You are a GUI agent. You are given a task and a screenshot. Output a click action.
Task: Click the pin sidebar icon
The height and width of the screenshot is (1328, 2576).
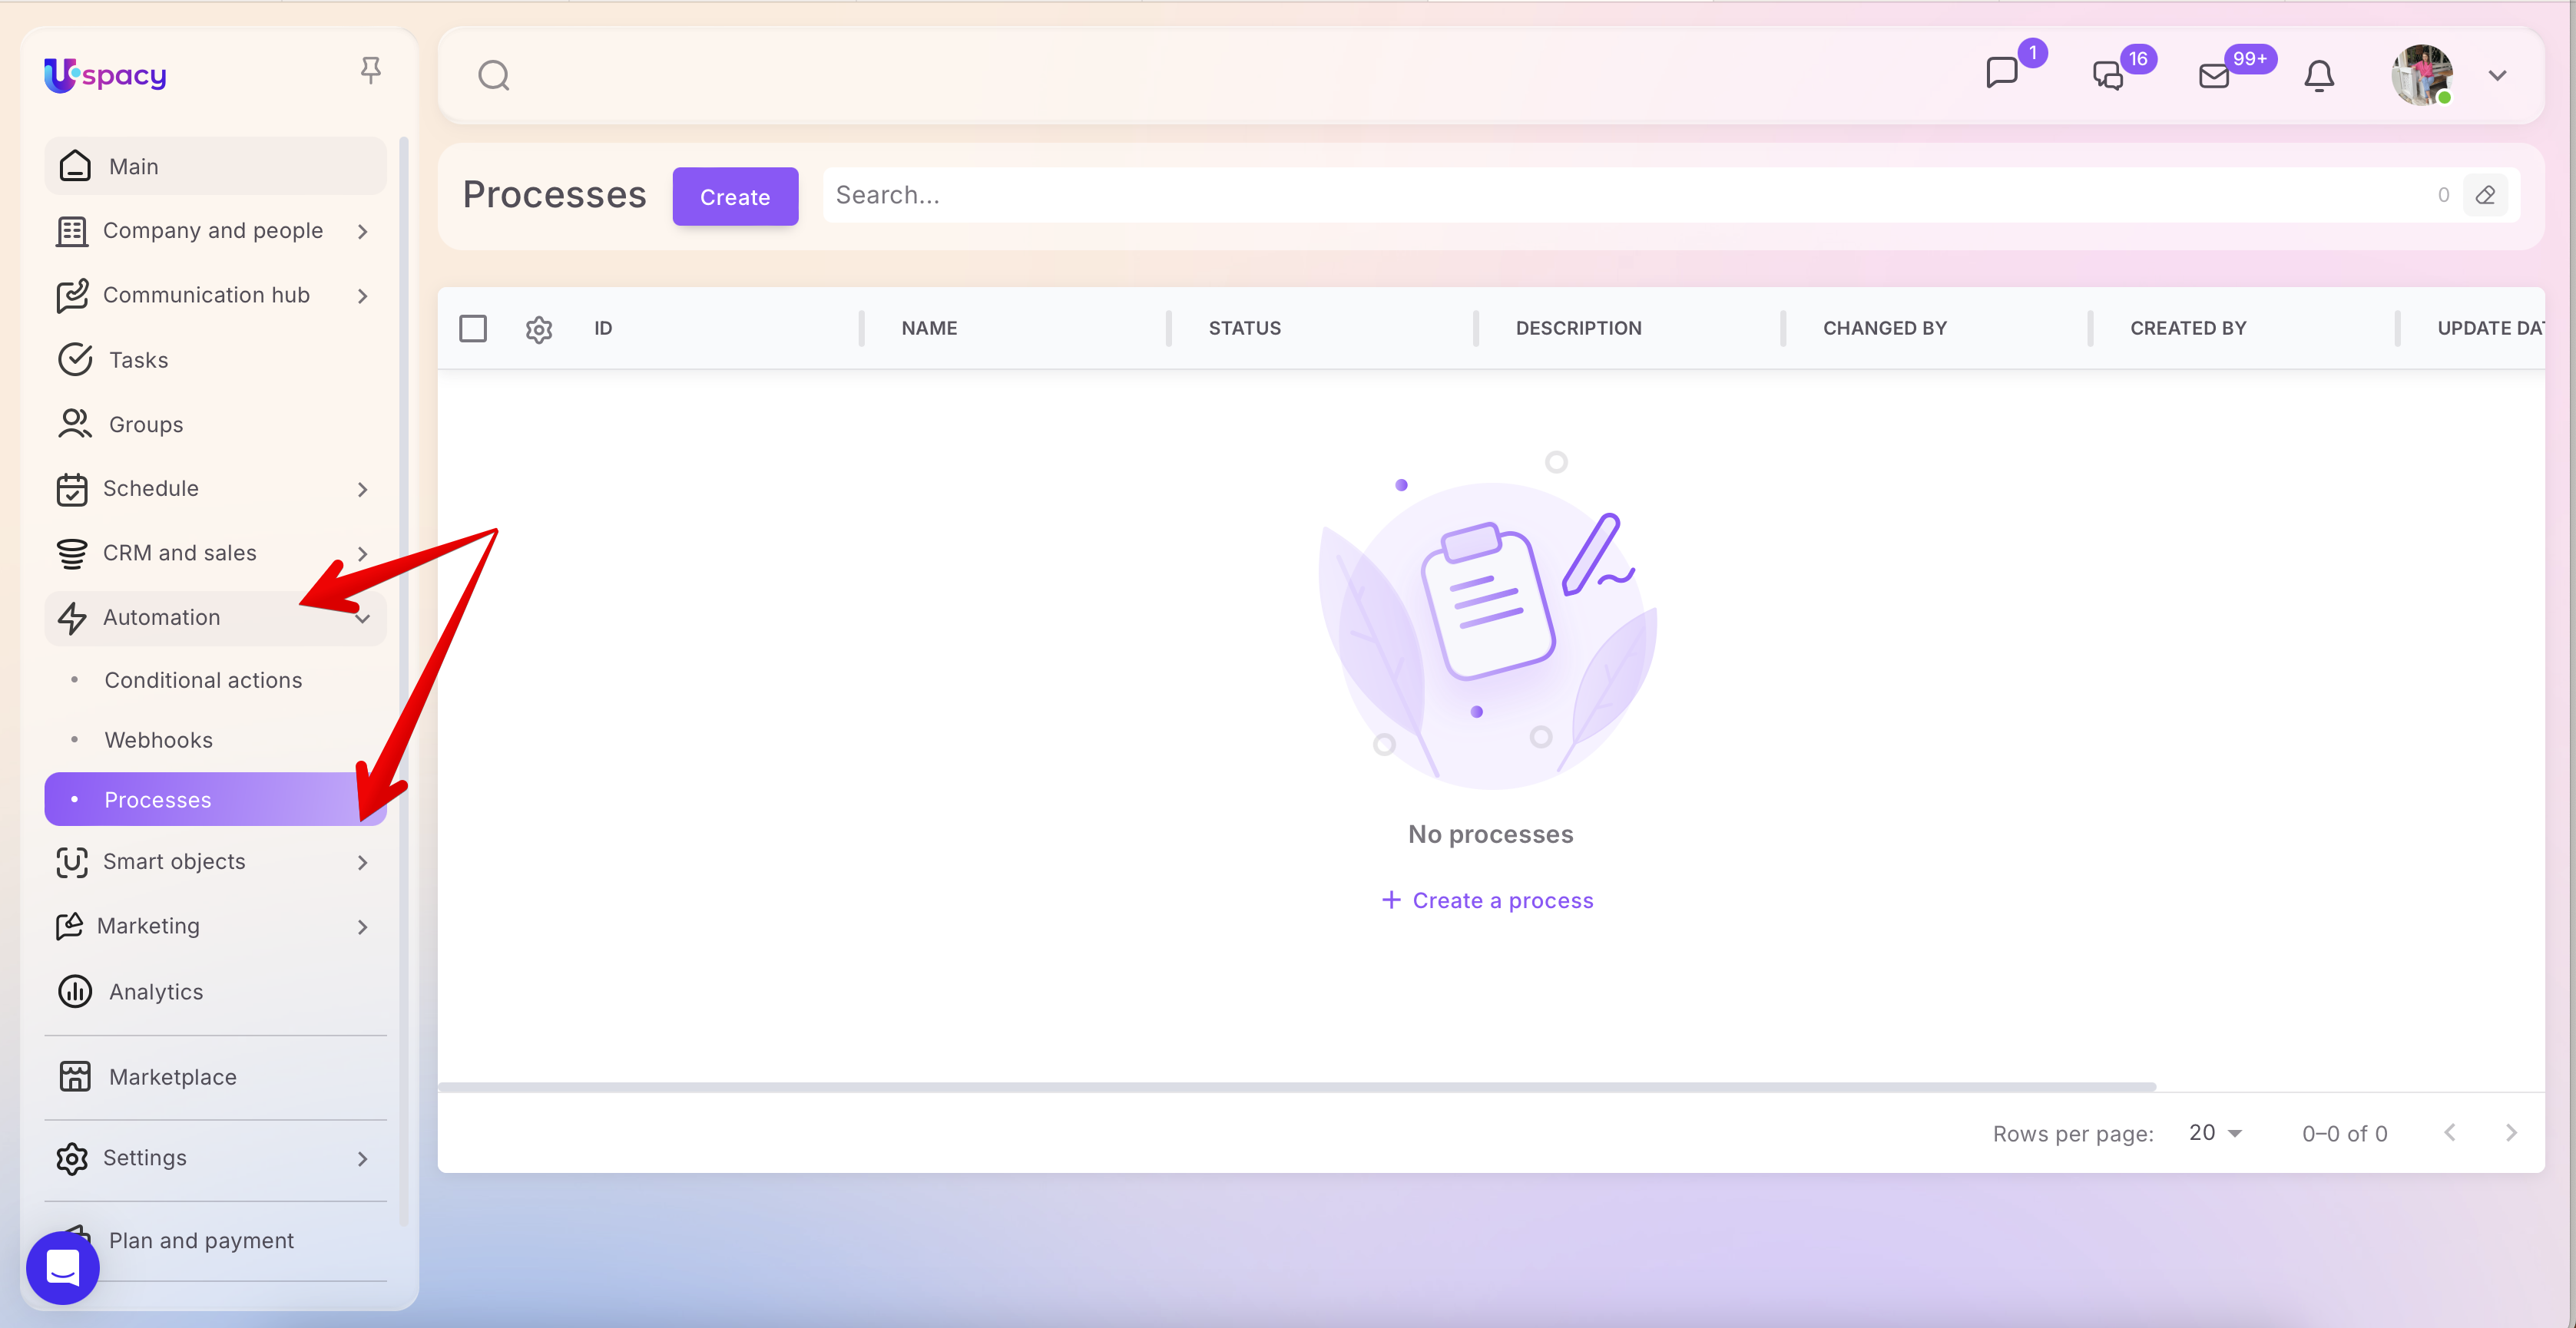(370, 70)
